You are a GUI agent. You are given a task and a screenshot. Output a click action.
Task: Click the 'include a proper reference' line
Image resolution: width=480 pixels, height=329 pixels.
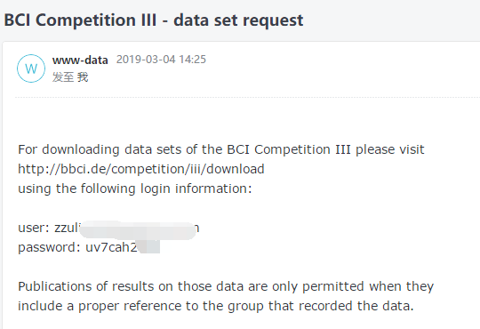coord(216,306)
